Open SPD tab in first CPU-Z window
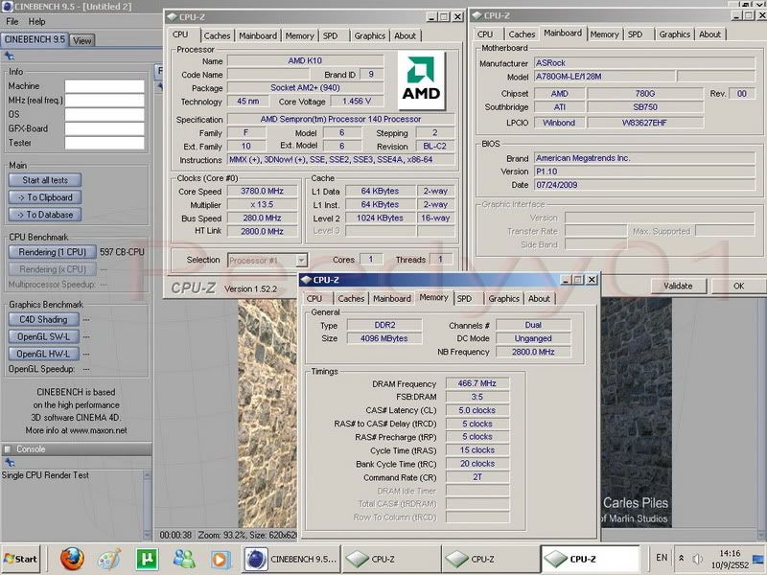Image resolution: width=767 pixels, height=575 pixels. 330,35
